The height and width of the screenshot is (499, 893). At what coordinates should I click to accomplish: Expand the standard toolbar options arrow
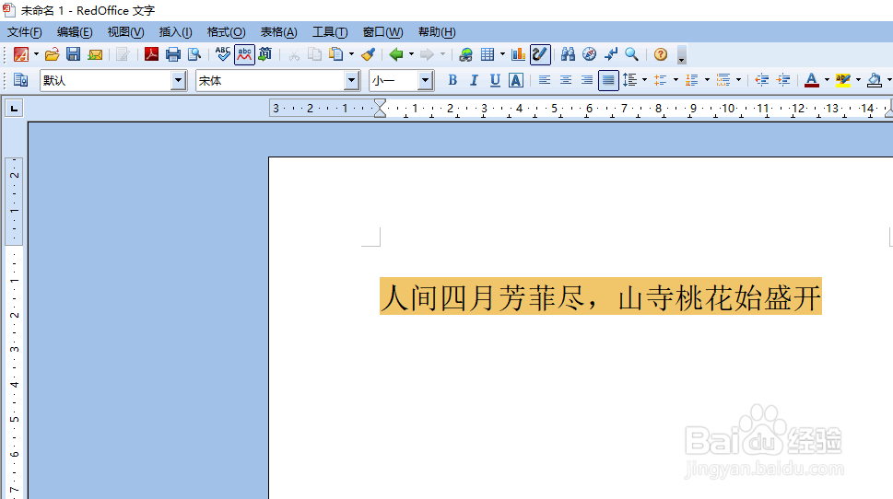[x=682, y=55]
